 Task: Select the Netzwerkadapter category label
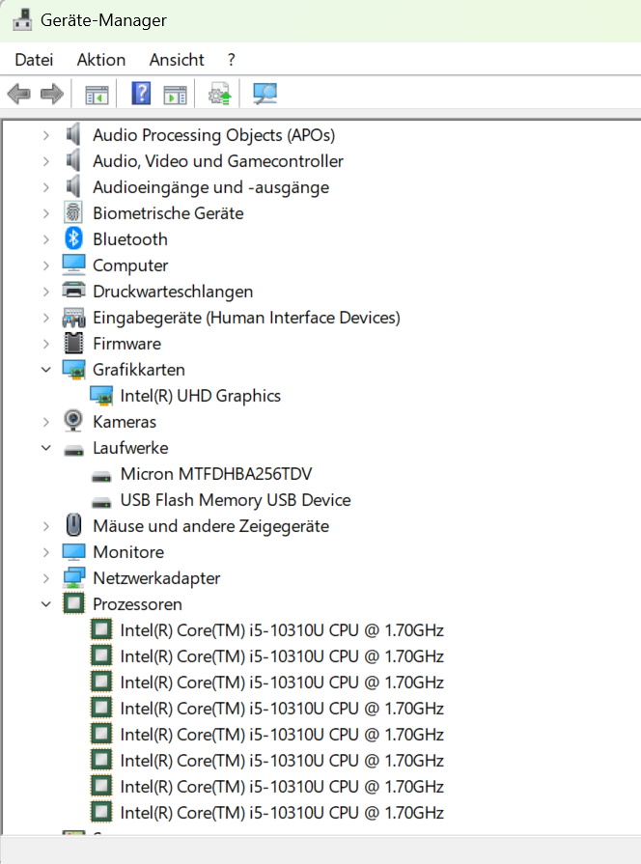tap(156, 578)
